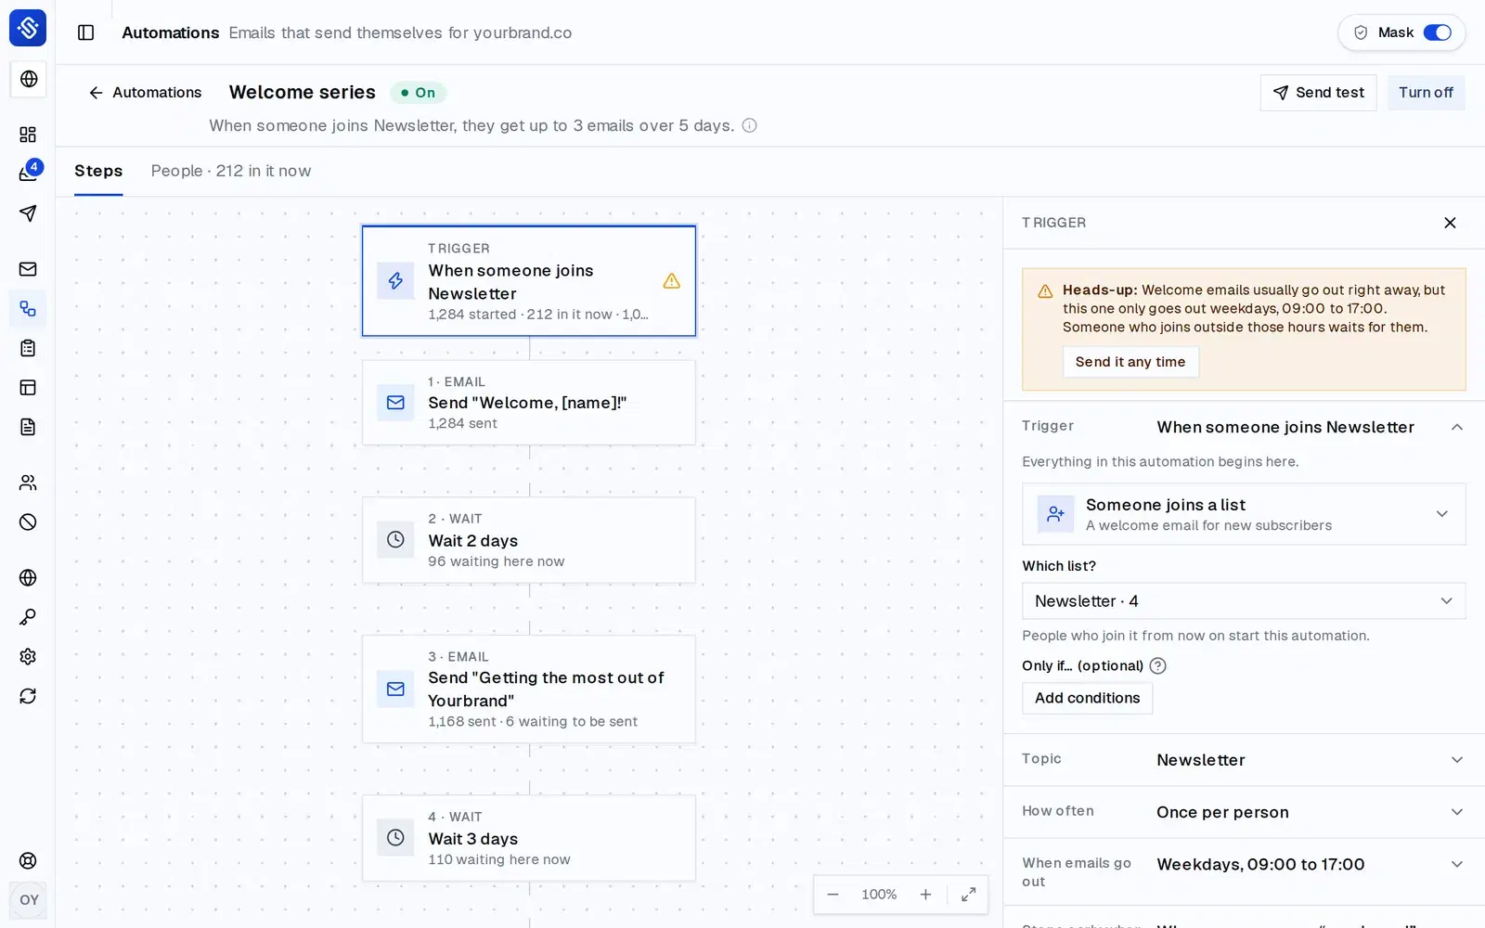
Task: Click Send it any time button
Action: tap(1130, 362)
